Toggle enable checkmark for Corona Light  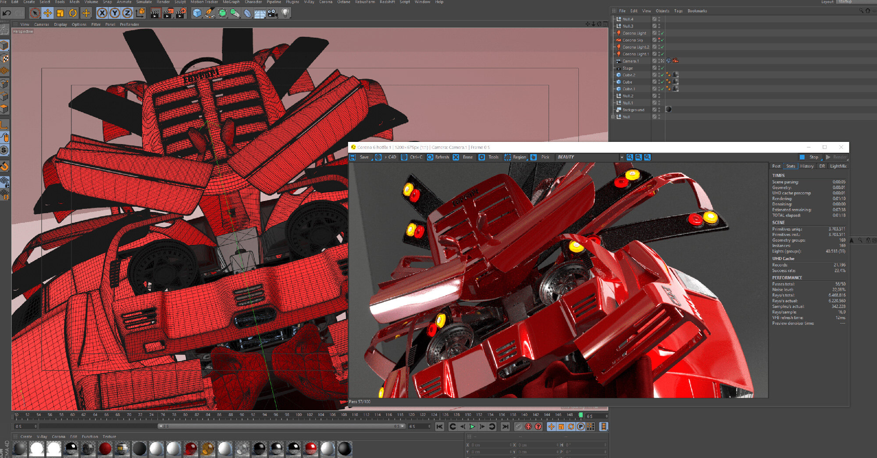coord(662,33)
